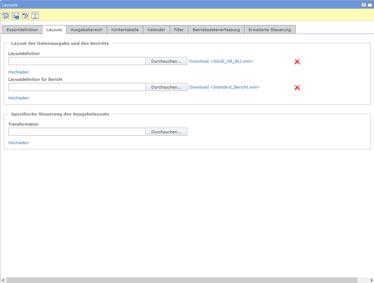This screenshot has height=283, width=374.
Task: Show the Betriebsdatenerfassung tab
Action: [216, 30]
